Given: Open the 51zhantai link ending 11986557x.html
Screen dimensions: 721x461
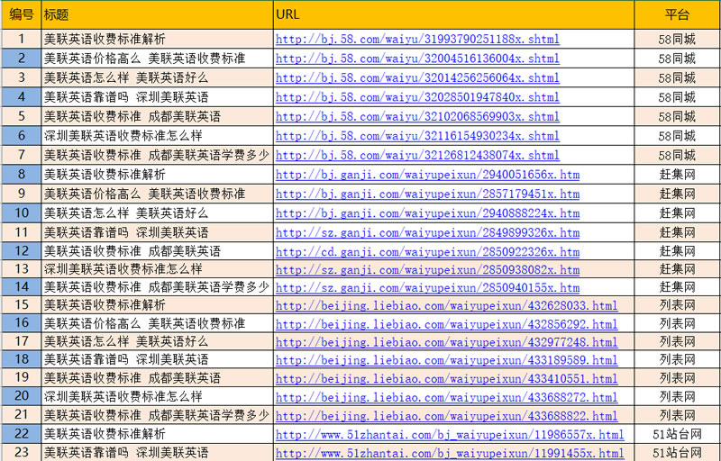Looking at the screenshot, I should point(450,434).
